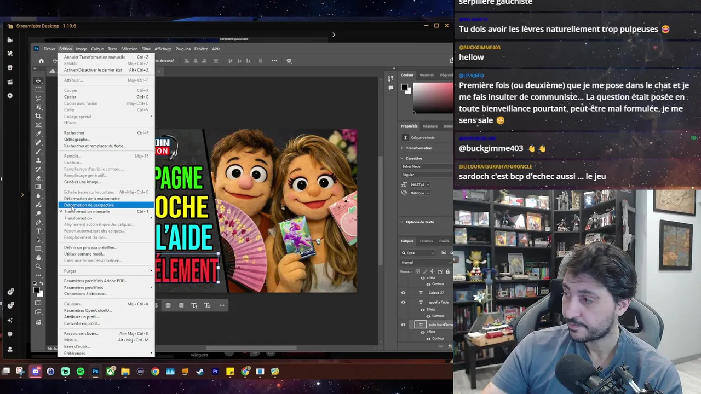701x394 pixels.
Task: Click the foreground color swatch in toolbar
Action: (36, 290)
